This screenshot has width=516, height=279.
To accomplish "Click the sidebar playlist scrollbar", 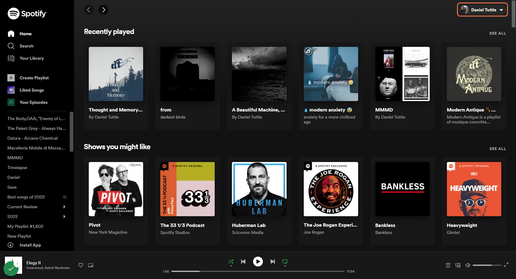I will 72,132.
